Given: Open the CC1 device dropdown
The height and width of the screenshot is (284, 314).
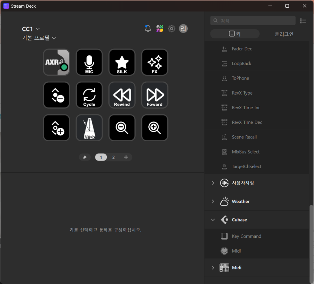Looking at the screenshot, I should (31, 29).
